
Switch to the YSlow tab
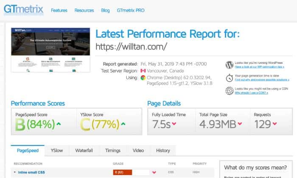(56, 151)
